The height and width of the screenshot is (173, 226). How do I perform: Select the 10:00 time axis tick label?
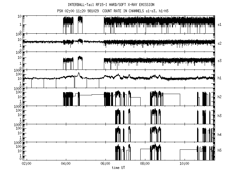pyautogui.click(x=184, y=164)
